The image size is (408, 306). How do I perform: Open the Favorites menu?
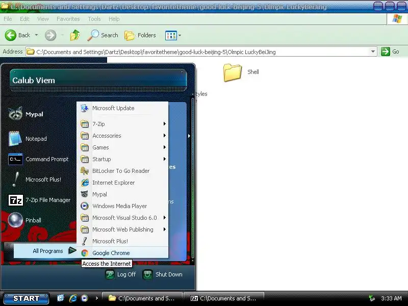pyautogui.click(x=68, y=19)
